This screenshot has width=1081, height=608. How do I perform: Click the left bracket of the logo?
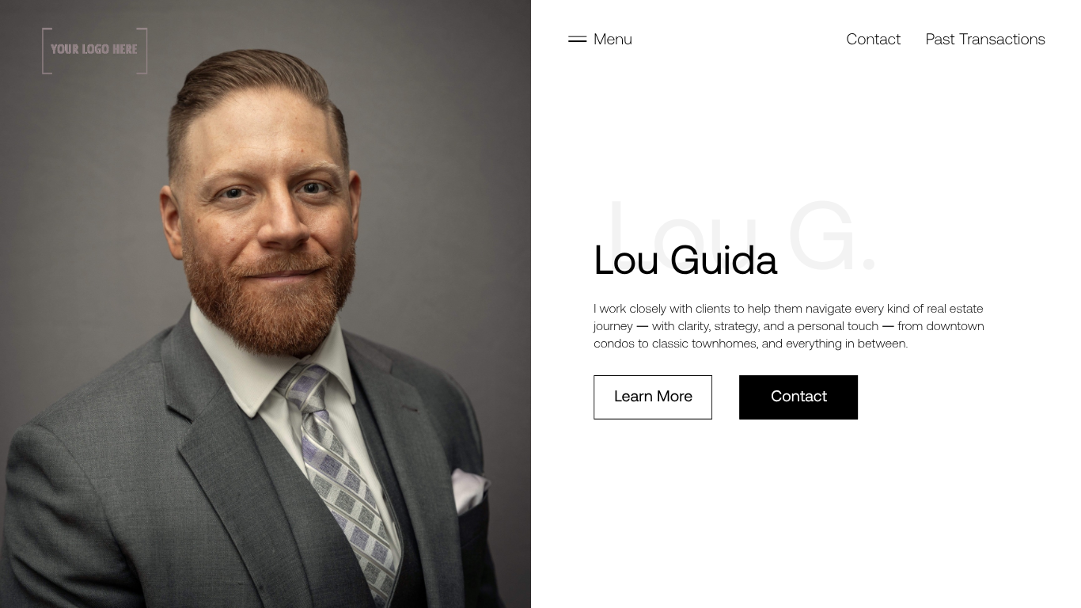47,51
